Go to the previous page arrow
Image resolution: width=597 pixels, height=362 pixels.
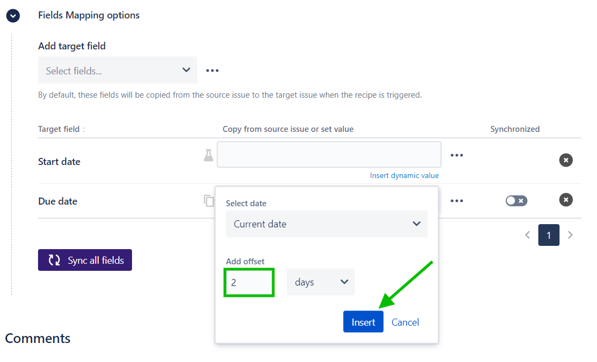coord(527,235)
